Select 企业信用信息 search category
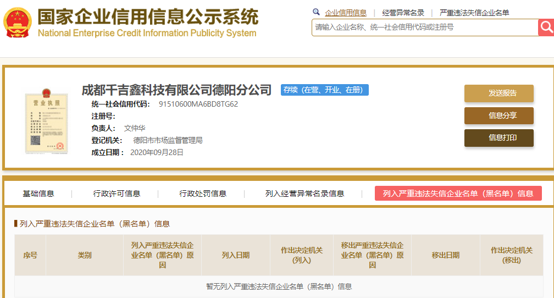Viewport: 554px width, 298px height. click(346, 13)
